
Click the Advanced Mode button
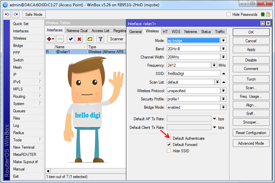tap(251, 143)
